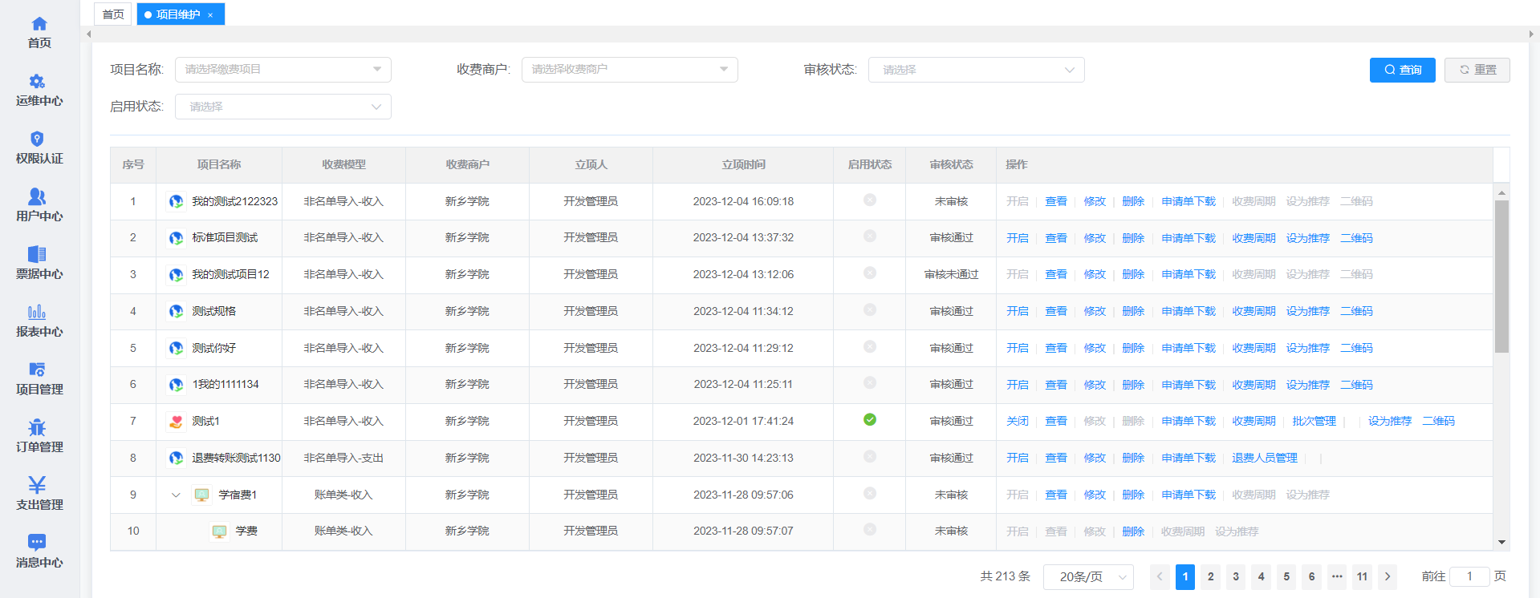Click 设为推荐 for 测试规格 row
Image resolution: width=1540 pixels, height=598 pixels.
(x=1308, y=311)
